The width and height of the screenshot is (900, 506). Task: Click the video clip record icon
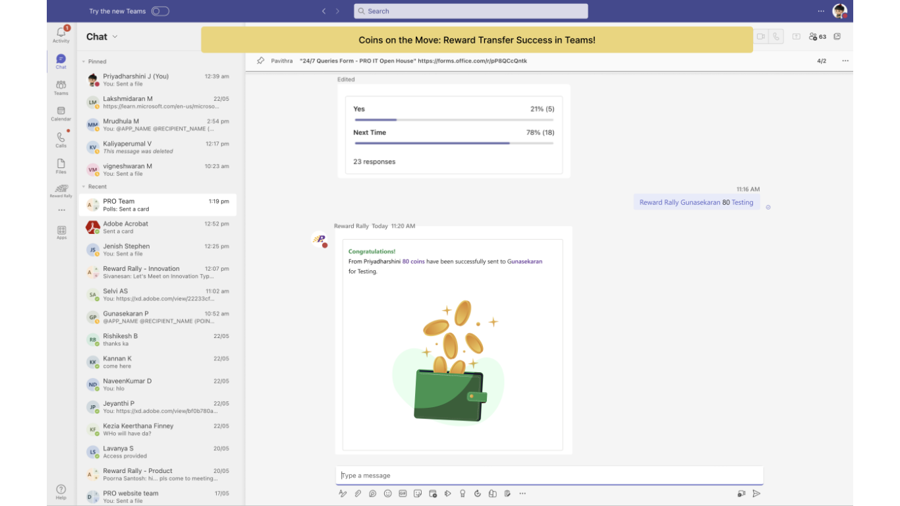[741, 493]
